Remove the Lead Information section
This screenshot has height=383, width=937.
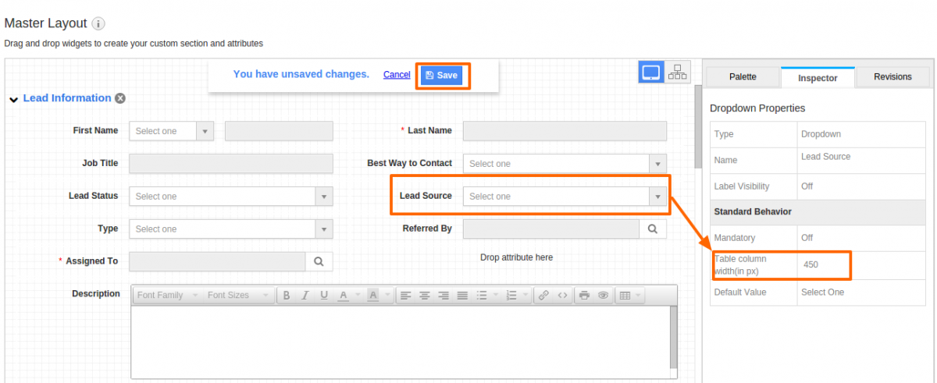coord(120,98)
